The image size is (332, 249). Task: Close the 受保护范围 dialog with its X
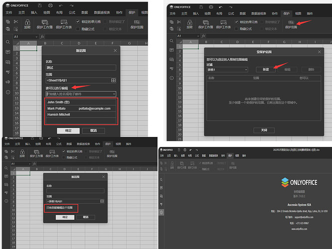click(x=320, y=52)
